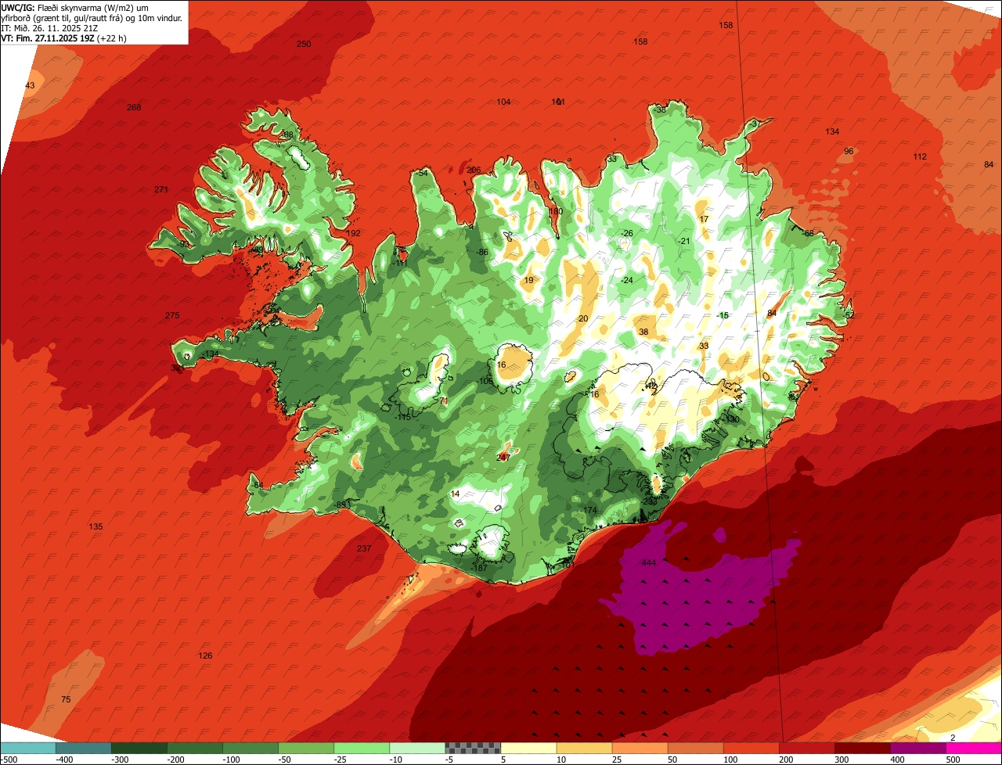Click the '180' value in the northern fjord

coord(556,211)
